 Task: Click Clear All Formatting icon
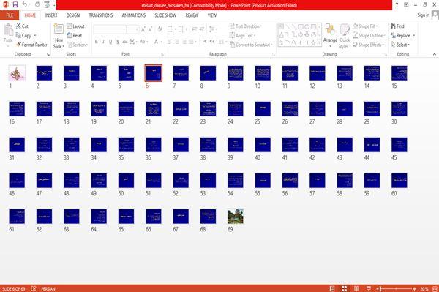pos(160,29)
